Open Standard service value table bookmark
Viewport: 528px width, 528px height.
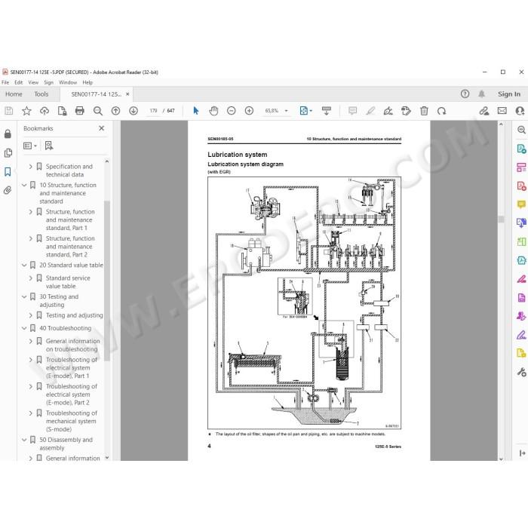click(68, 282)
